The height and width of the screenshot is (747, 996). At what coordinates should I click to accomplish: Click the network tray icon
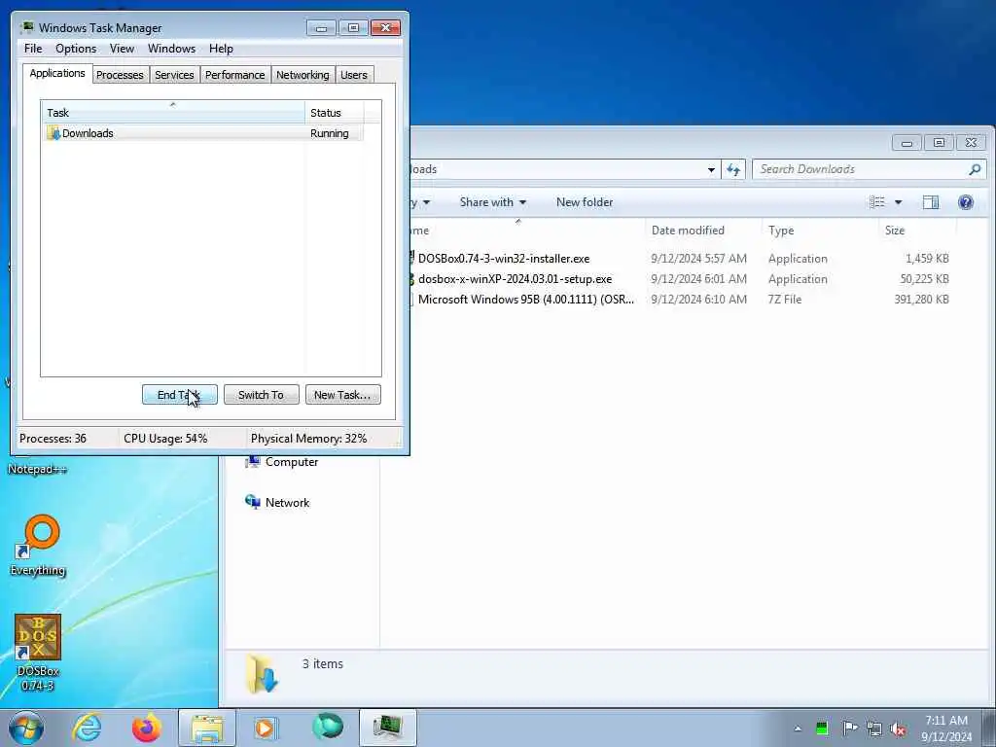click(x=874, y=729)
